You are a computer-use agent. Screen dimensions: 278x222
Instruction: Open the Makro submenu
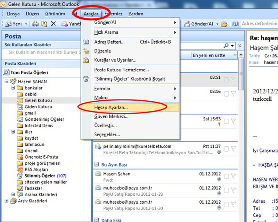click(130, 97)
